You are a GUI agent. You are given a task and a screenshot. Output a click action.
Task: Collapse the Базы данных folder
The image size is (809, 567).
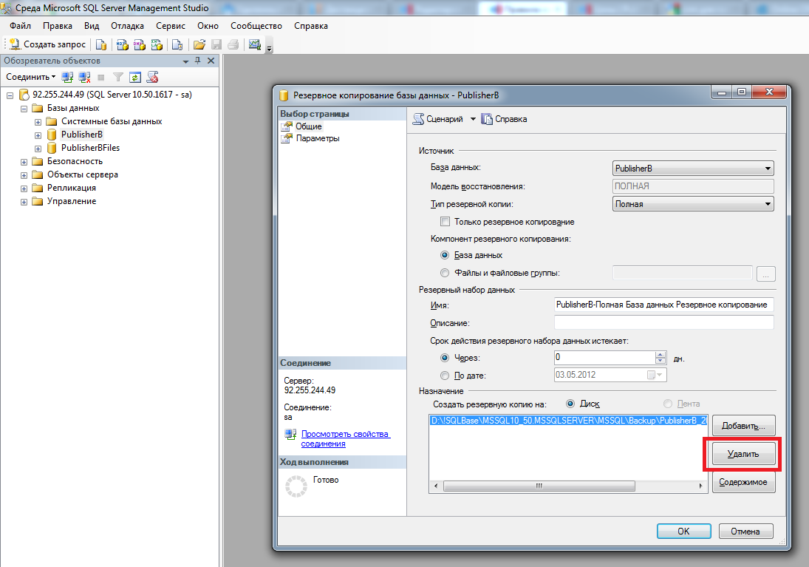coord(24,109)
